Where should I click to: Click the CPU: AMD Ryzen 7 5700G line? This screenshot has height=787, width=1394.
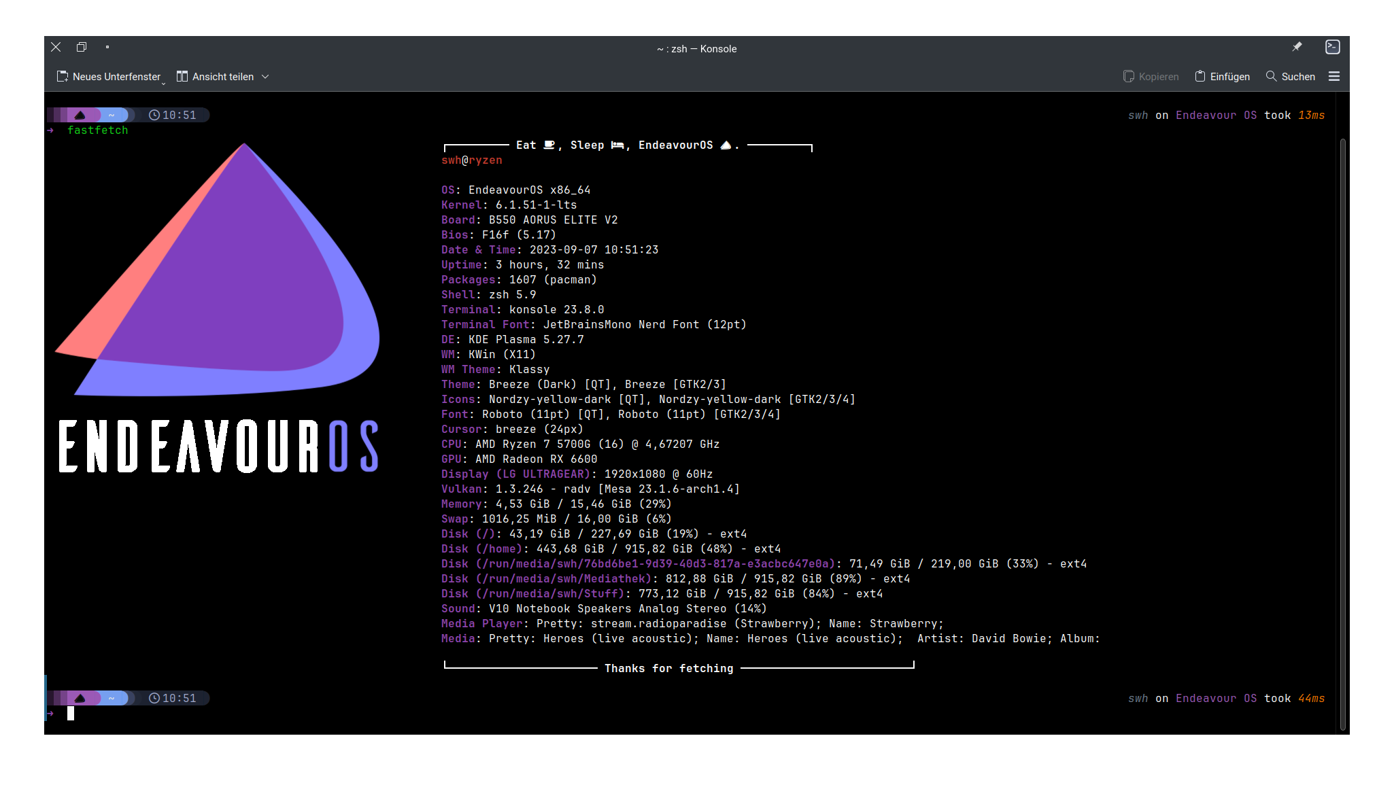(x=581, y=444)
